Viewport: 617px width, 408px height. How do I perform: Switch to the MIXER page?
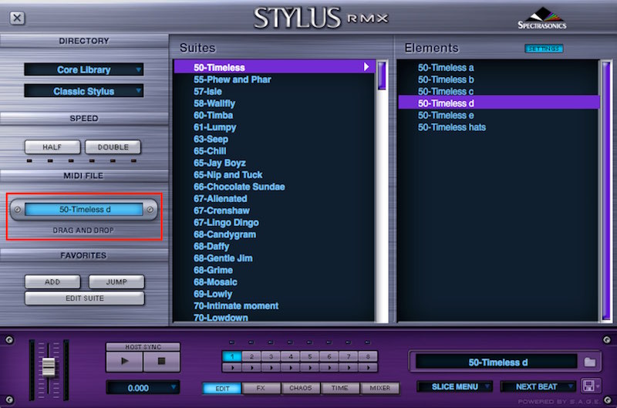point(379,388)
